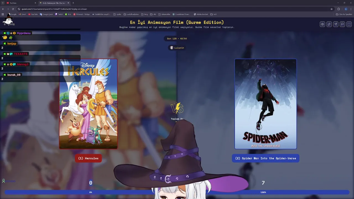Expand the oynılar bookmark folder
Screen dimensions: 354x199
click(x=117, y=14)
